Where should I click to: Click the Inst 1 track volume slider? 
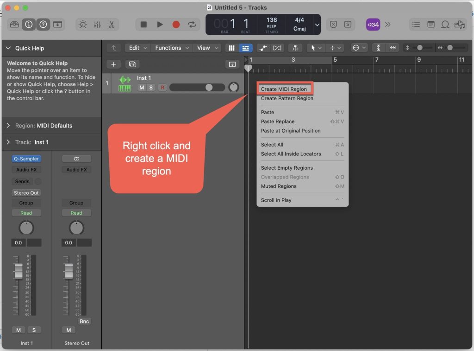(x=197, y=88)
